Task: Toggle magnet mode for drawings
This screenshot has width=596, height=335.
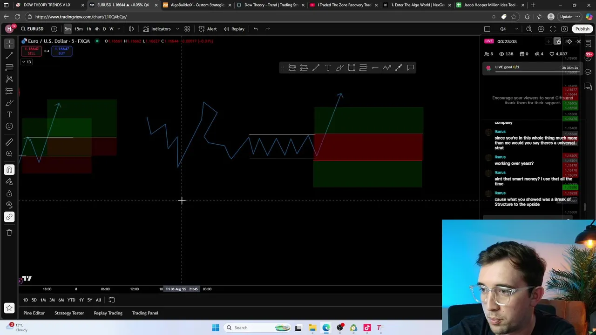Action: coord(9,170)
